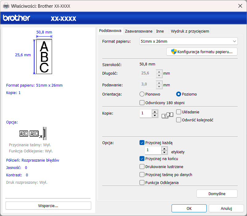The width and height of the screenshot is (247, 216).
Task: Toggle Przycinaj na końcu checkbox
Action: tap(142, 159)
